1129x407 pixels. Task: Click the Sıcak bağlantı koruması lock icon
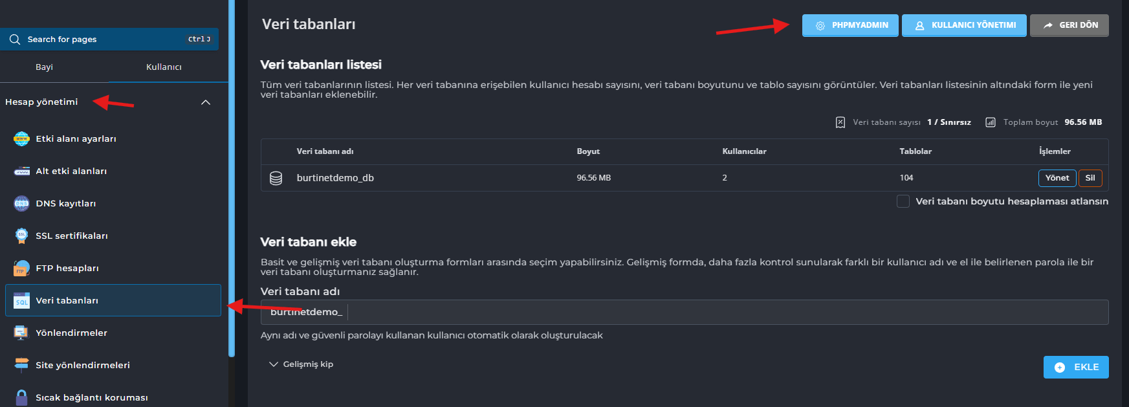[x=21, y=397]
